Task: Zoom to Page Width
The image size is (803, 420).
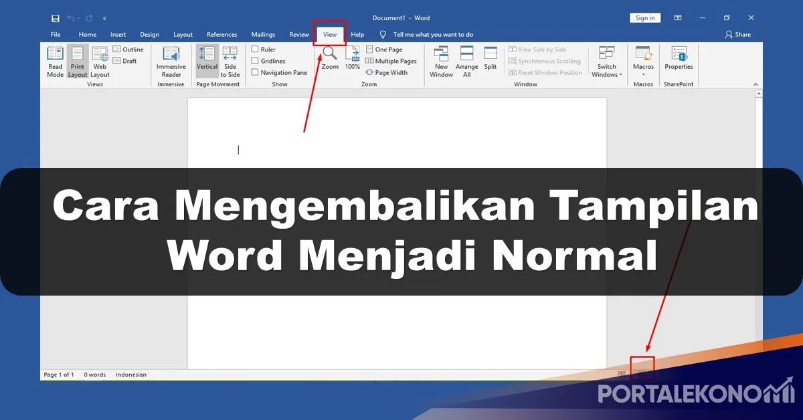Action: (386, 72)
